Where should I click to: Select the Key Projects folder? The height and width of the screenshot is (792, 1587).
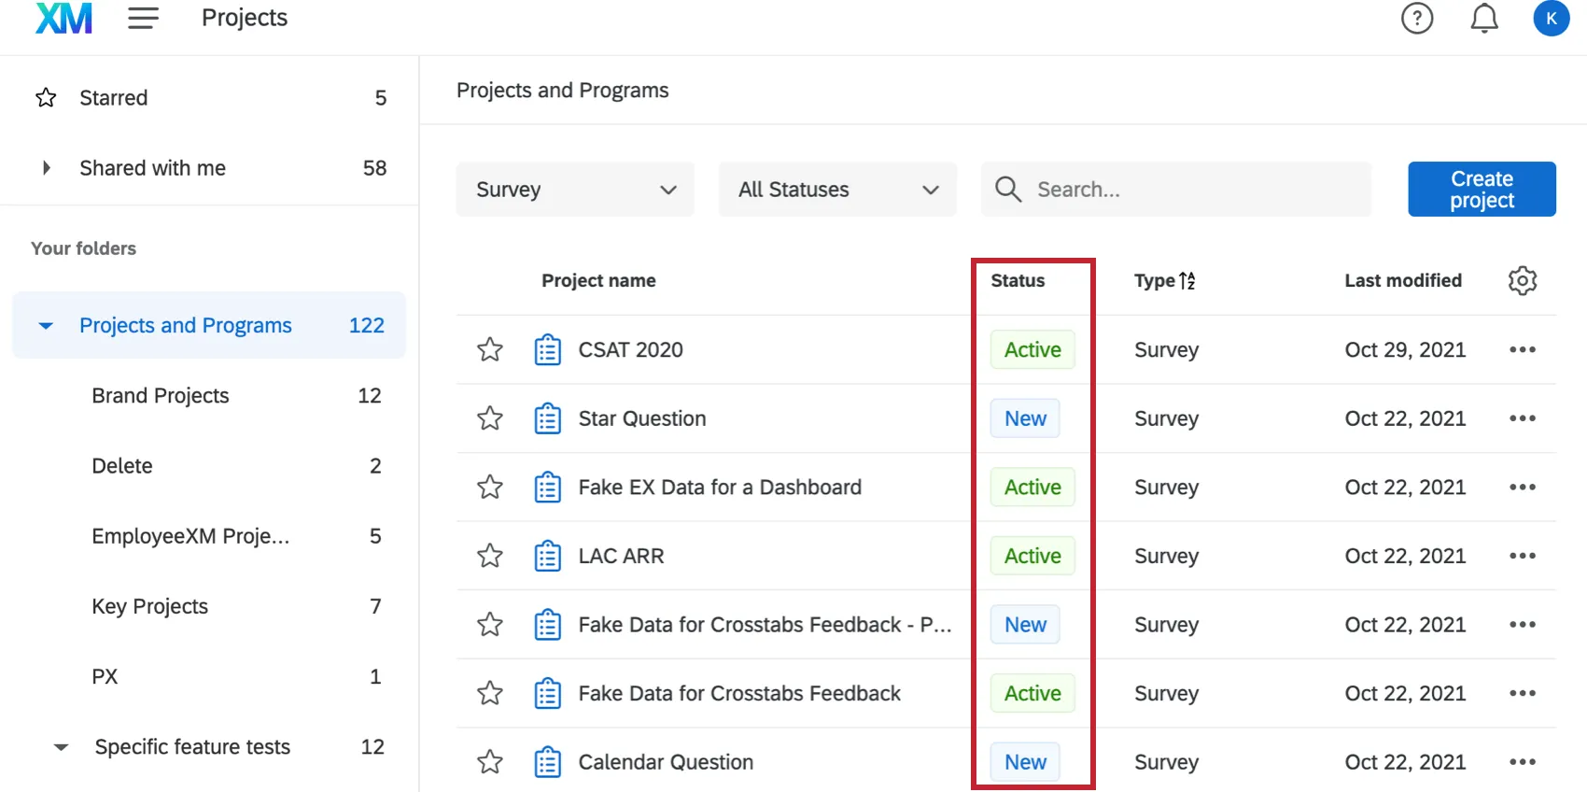(x=149, y=607)
